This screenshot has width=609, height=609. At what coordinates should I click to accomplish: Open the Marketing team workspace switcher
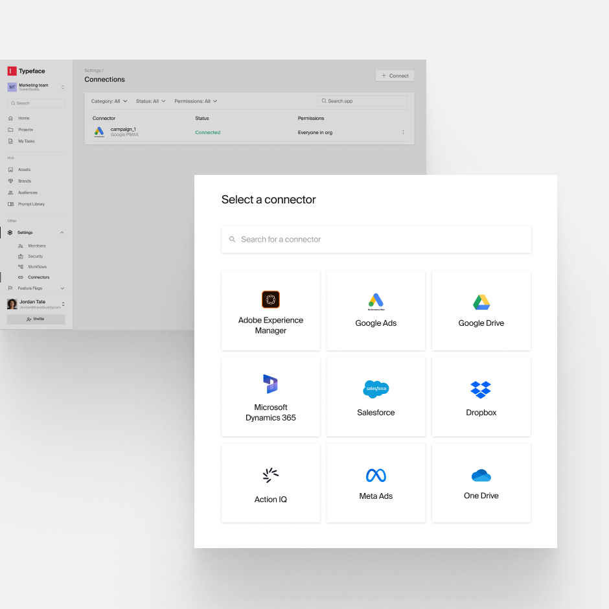[36, 87]
